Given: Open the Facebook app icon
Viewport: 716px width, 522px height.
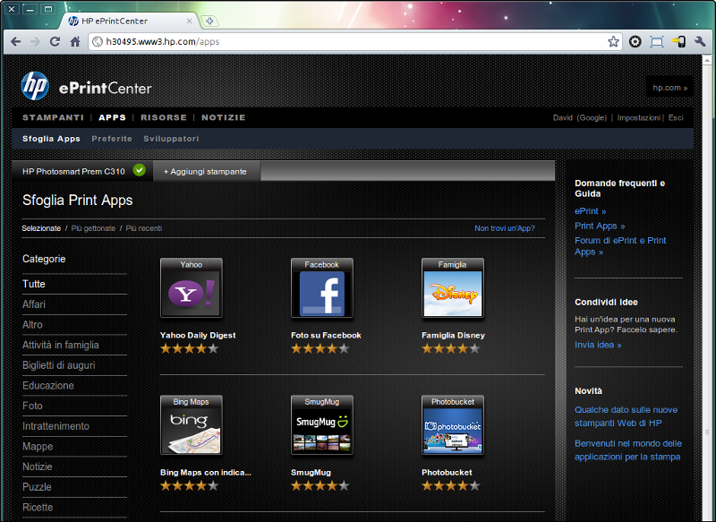Looking at the screenshot, I should tap(322, 287).
